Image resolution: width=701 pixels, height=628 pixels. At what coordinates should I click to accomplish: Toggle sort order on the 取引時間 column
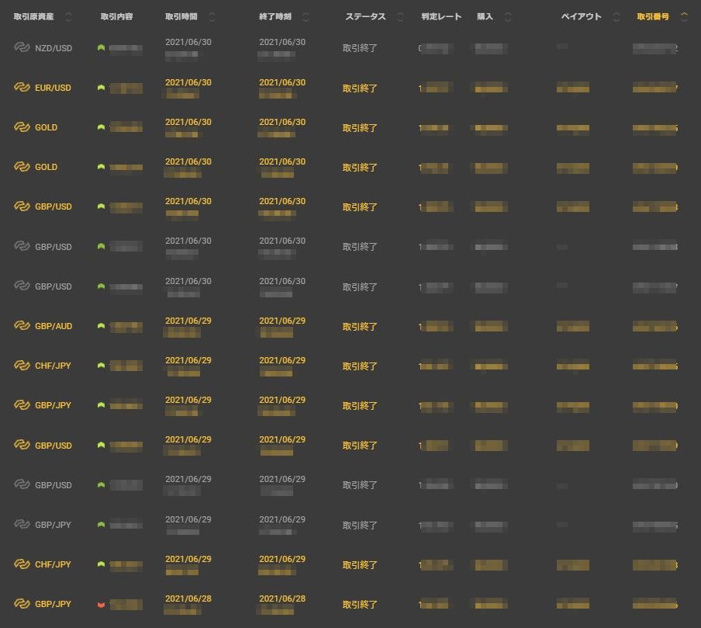(x=212, y=17)
